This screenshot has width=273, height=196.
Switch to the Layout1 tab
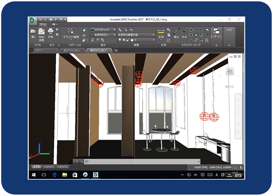click(49, 166)
